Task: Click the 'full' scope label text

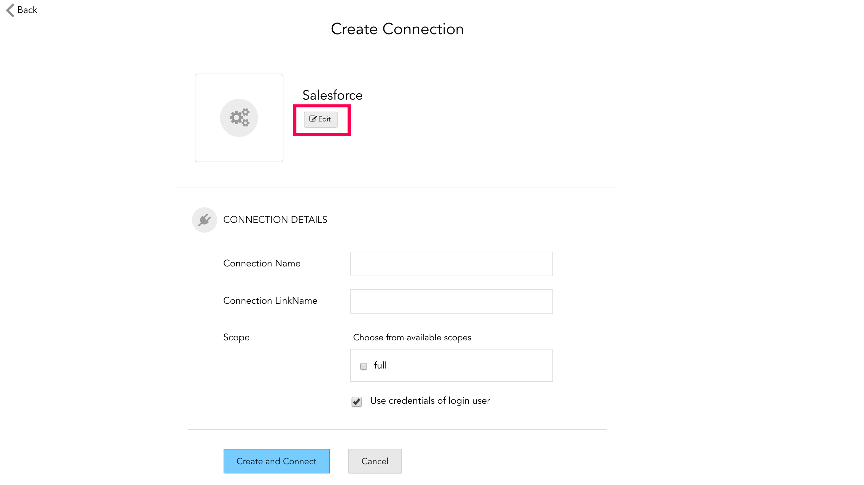Action: [x=380, y=365]
